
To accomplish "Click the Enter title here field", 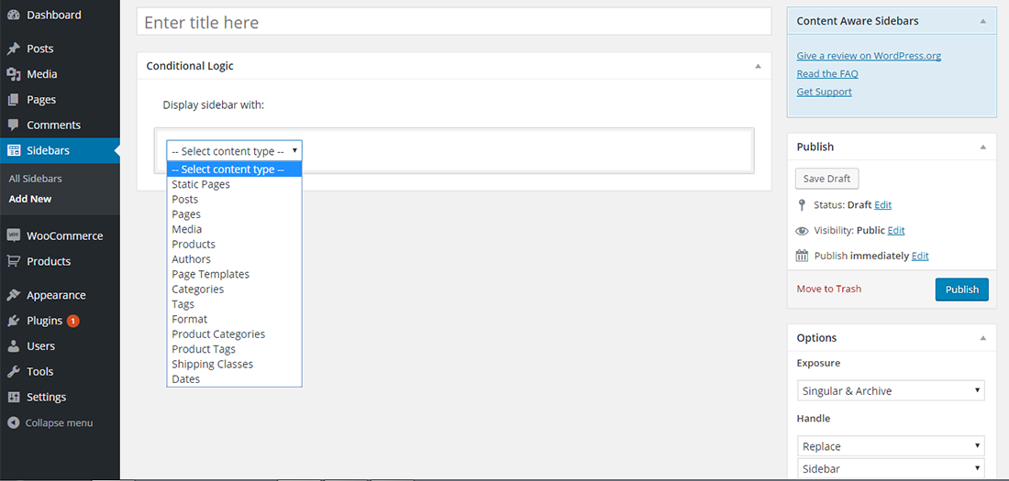I will click(454, 22).
